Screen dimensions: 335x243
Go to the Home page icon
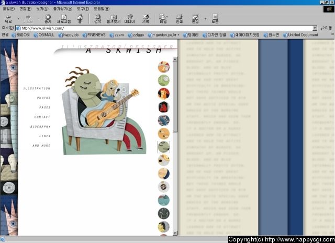click(80, 19)
